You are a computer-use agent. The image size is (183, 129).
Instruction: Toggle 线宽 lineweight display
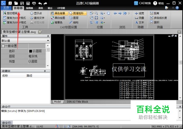[x=139, y=13]
